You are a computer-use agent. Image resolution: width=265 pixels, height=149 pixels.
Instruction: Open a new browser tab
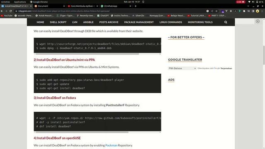point(135,6)
